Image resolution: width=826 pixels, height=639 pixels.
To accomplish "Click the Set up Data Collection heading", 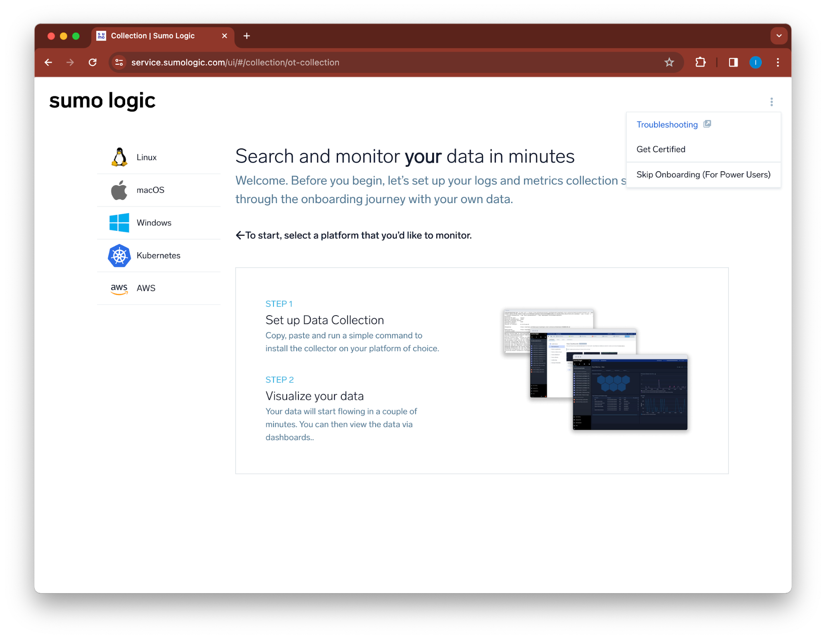I will pos(324,320).
